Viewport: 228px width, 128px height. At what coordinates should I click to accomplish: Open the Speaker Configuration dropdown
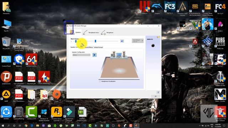[82, 55]
